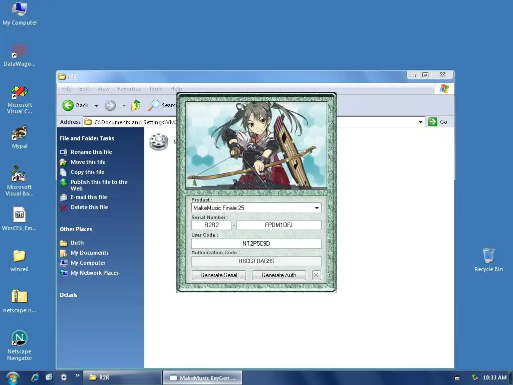Screen dimensions: 513x385
Task: Go up one folder level
Action: click(x=135, y=105)
